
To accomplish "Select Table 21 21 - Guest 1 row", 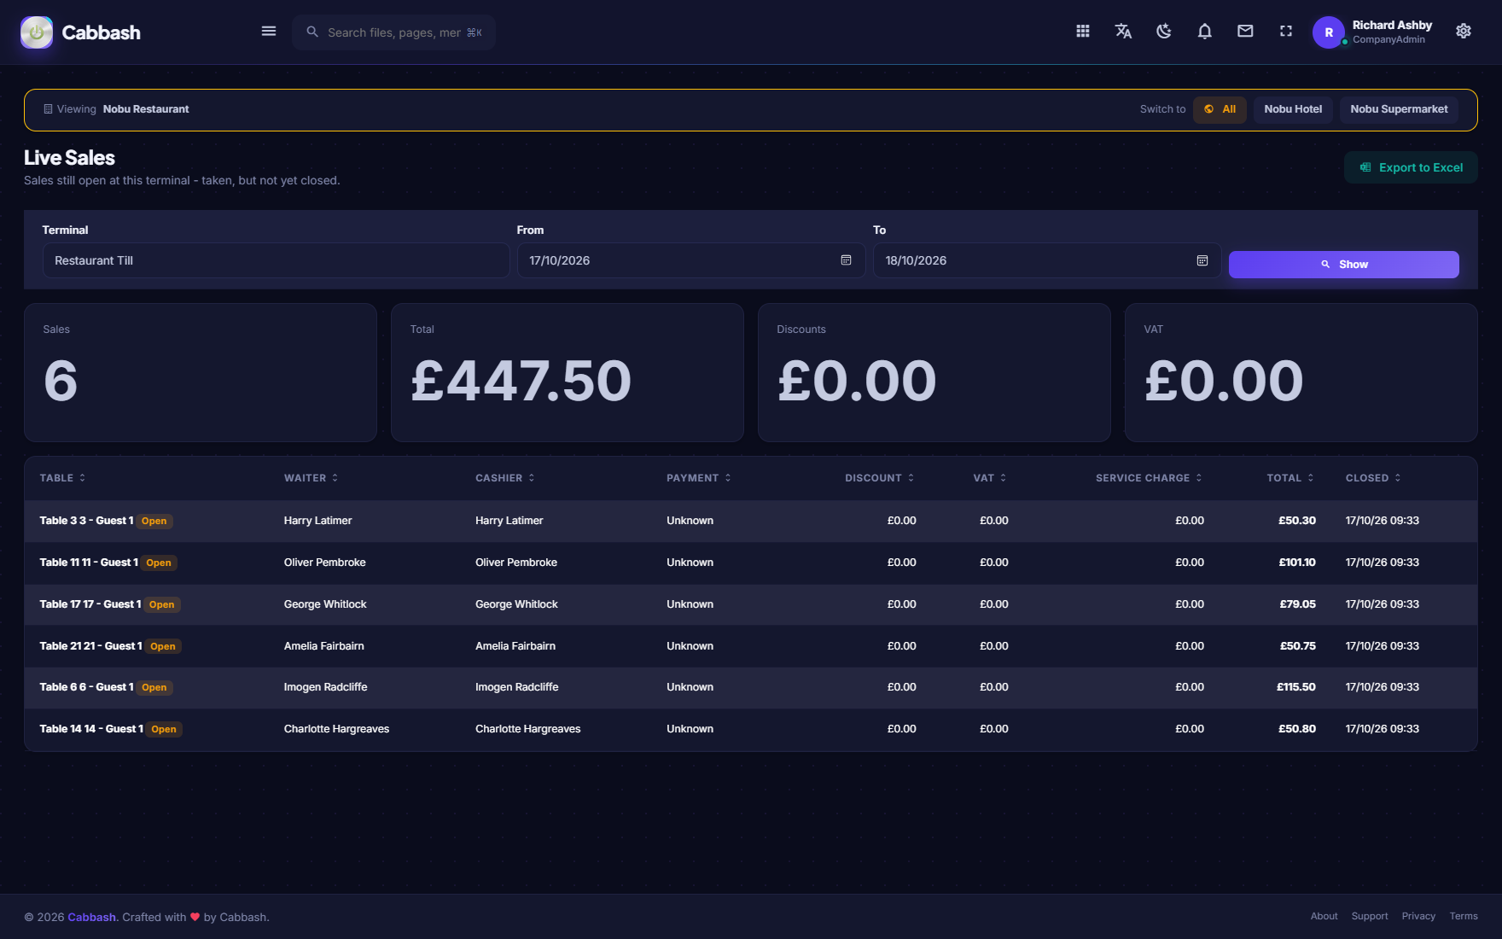I will [751, 646].
